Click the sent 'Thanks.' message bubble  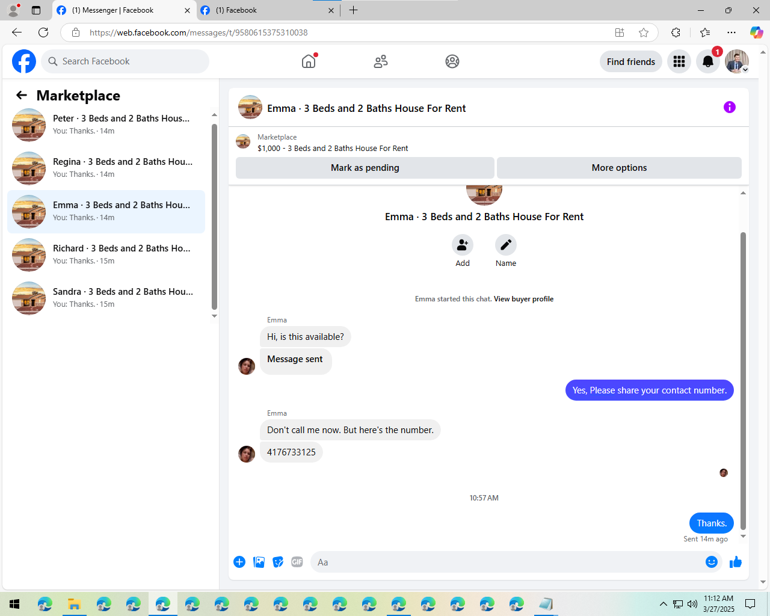point(712,523)
